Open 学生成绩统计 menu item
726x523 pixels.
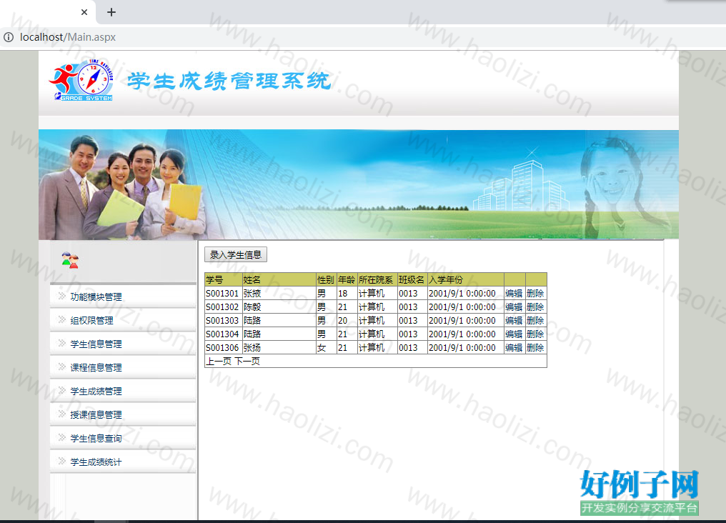pos(96,462)
